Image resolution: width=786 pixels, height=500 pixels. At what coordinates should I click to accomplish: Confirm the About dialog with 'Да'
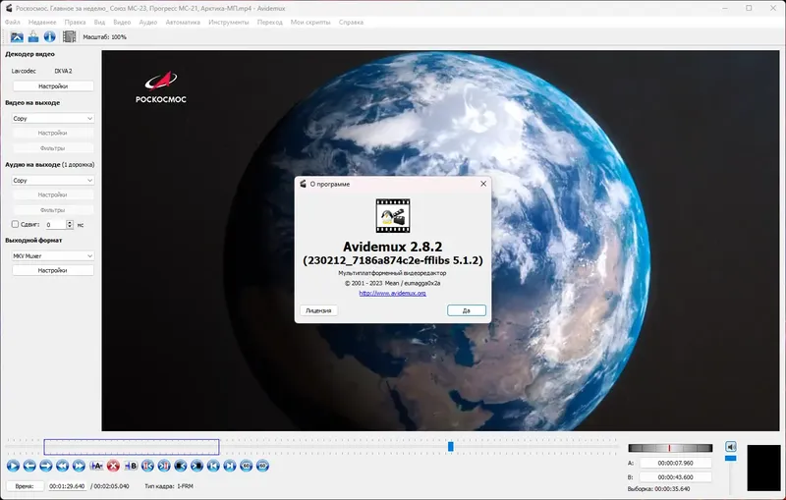click(466, 310)
